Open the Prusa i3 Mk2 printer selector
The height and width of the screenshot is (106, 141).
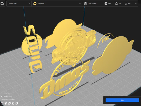[19, 4]
